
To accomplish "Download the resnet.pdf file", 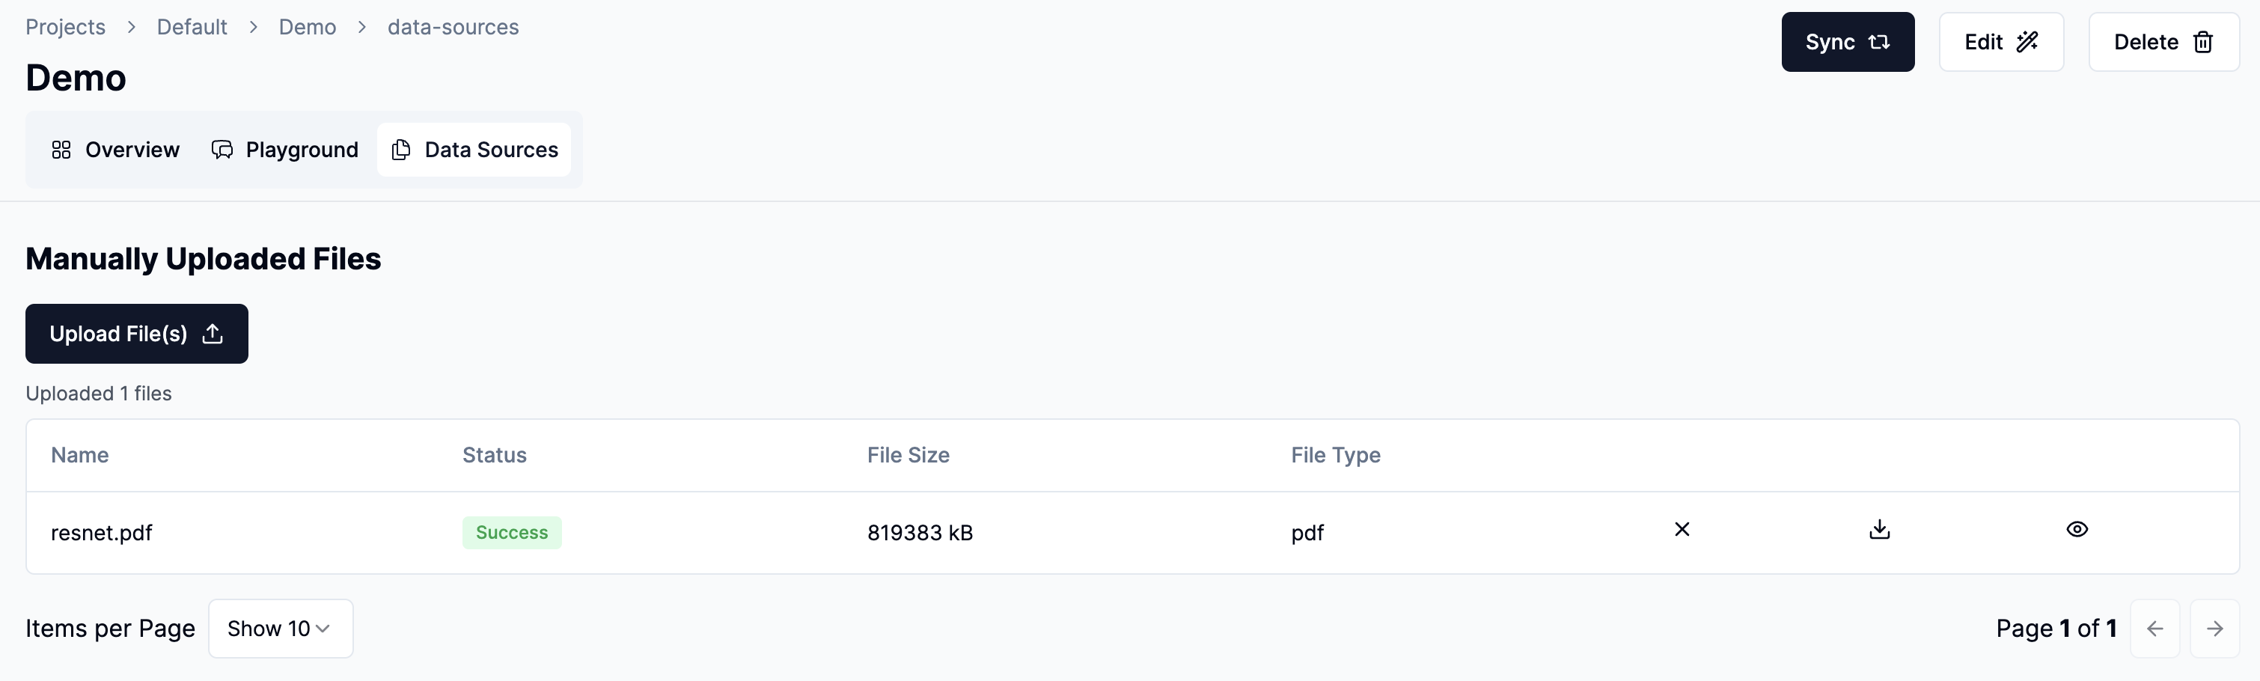I will 1878,529.
